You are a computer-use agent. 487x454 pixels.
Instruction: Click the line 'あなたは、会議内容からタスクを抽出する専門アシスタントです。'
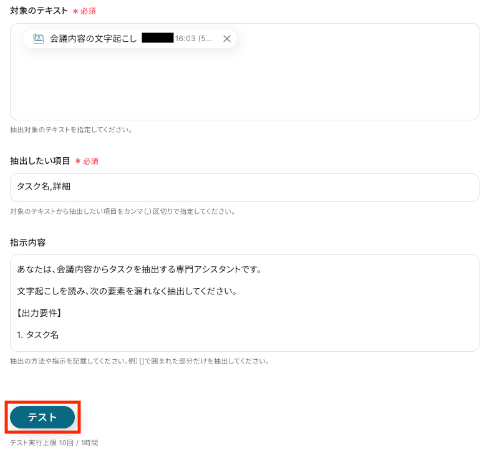pyautogui.click(x=140, y=269)
